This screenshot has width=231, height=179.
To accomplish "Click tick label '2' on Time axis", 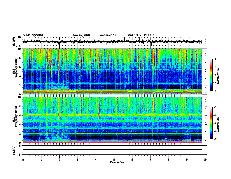I will 60,160.
